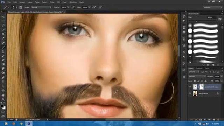224x126 pixels.
Task: Open the layer filter Kind dropdown
Action: 194,72
